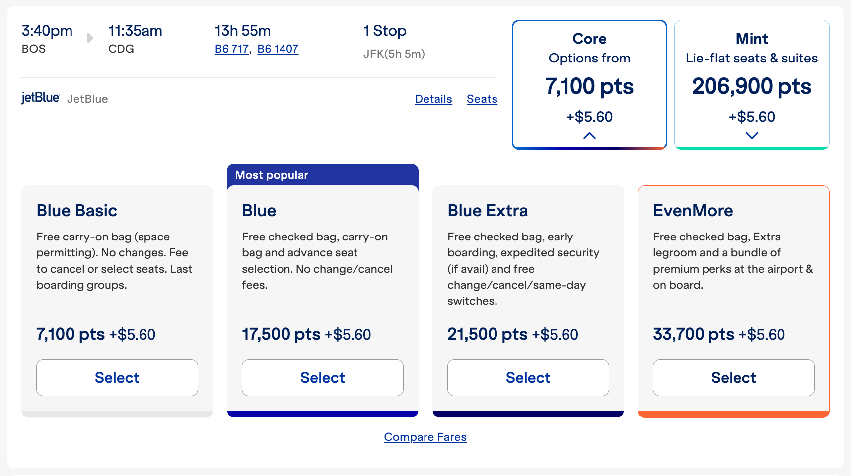
Task: Open the Details link
Action: 433,99
